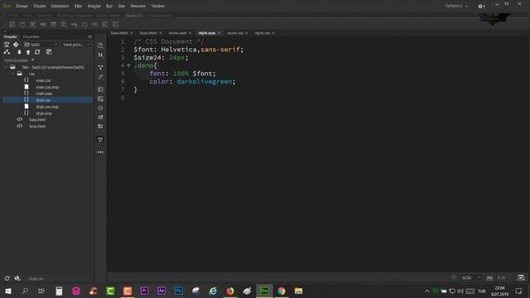Open Firefox from the taskbar
Screen dimensions: 530x298
coord(230,291)
